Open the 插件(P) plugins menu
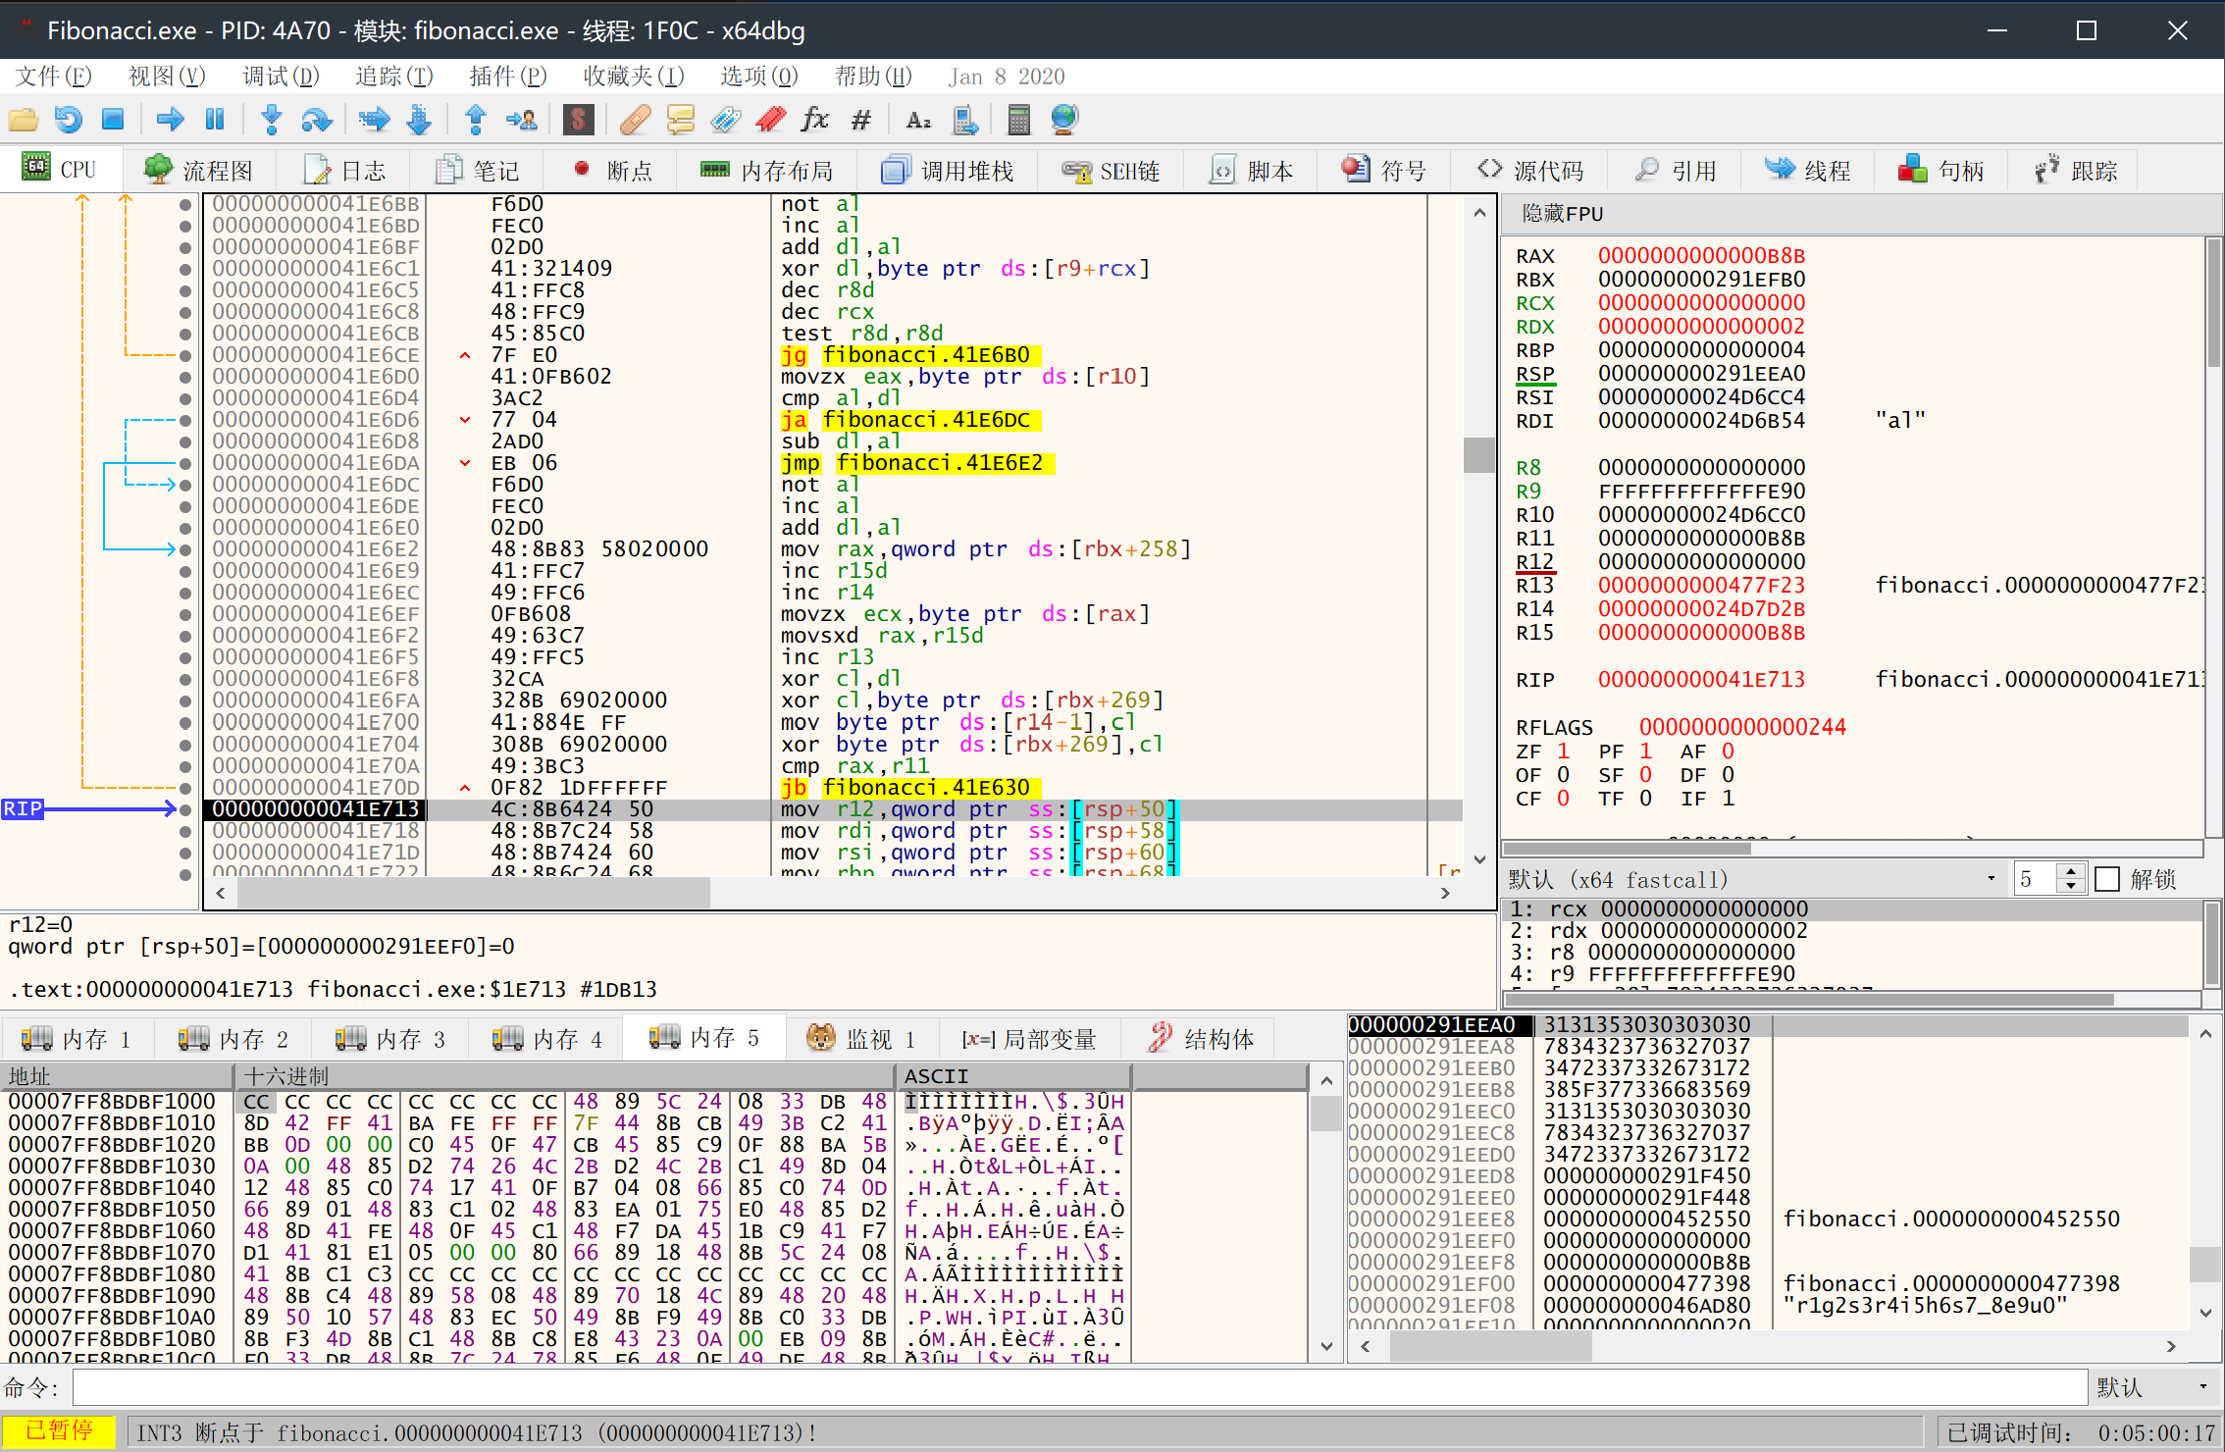This screenshot has width=2225, height=1452. coord(507,76)
